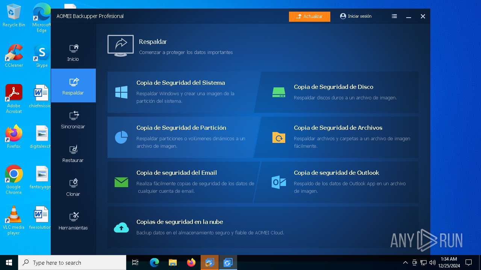
Task: Select Copia de Seguridad del Sistema title
Action: pyautogui.click(x=181, y=83)
